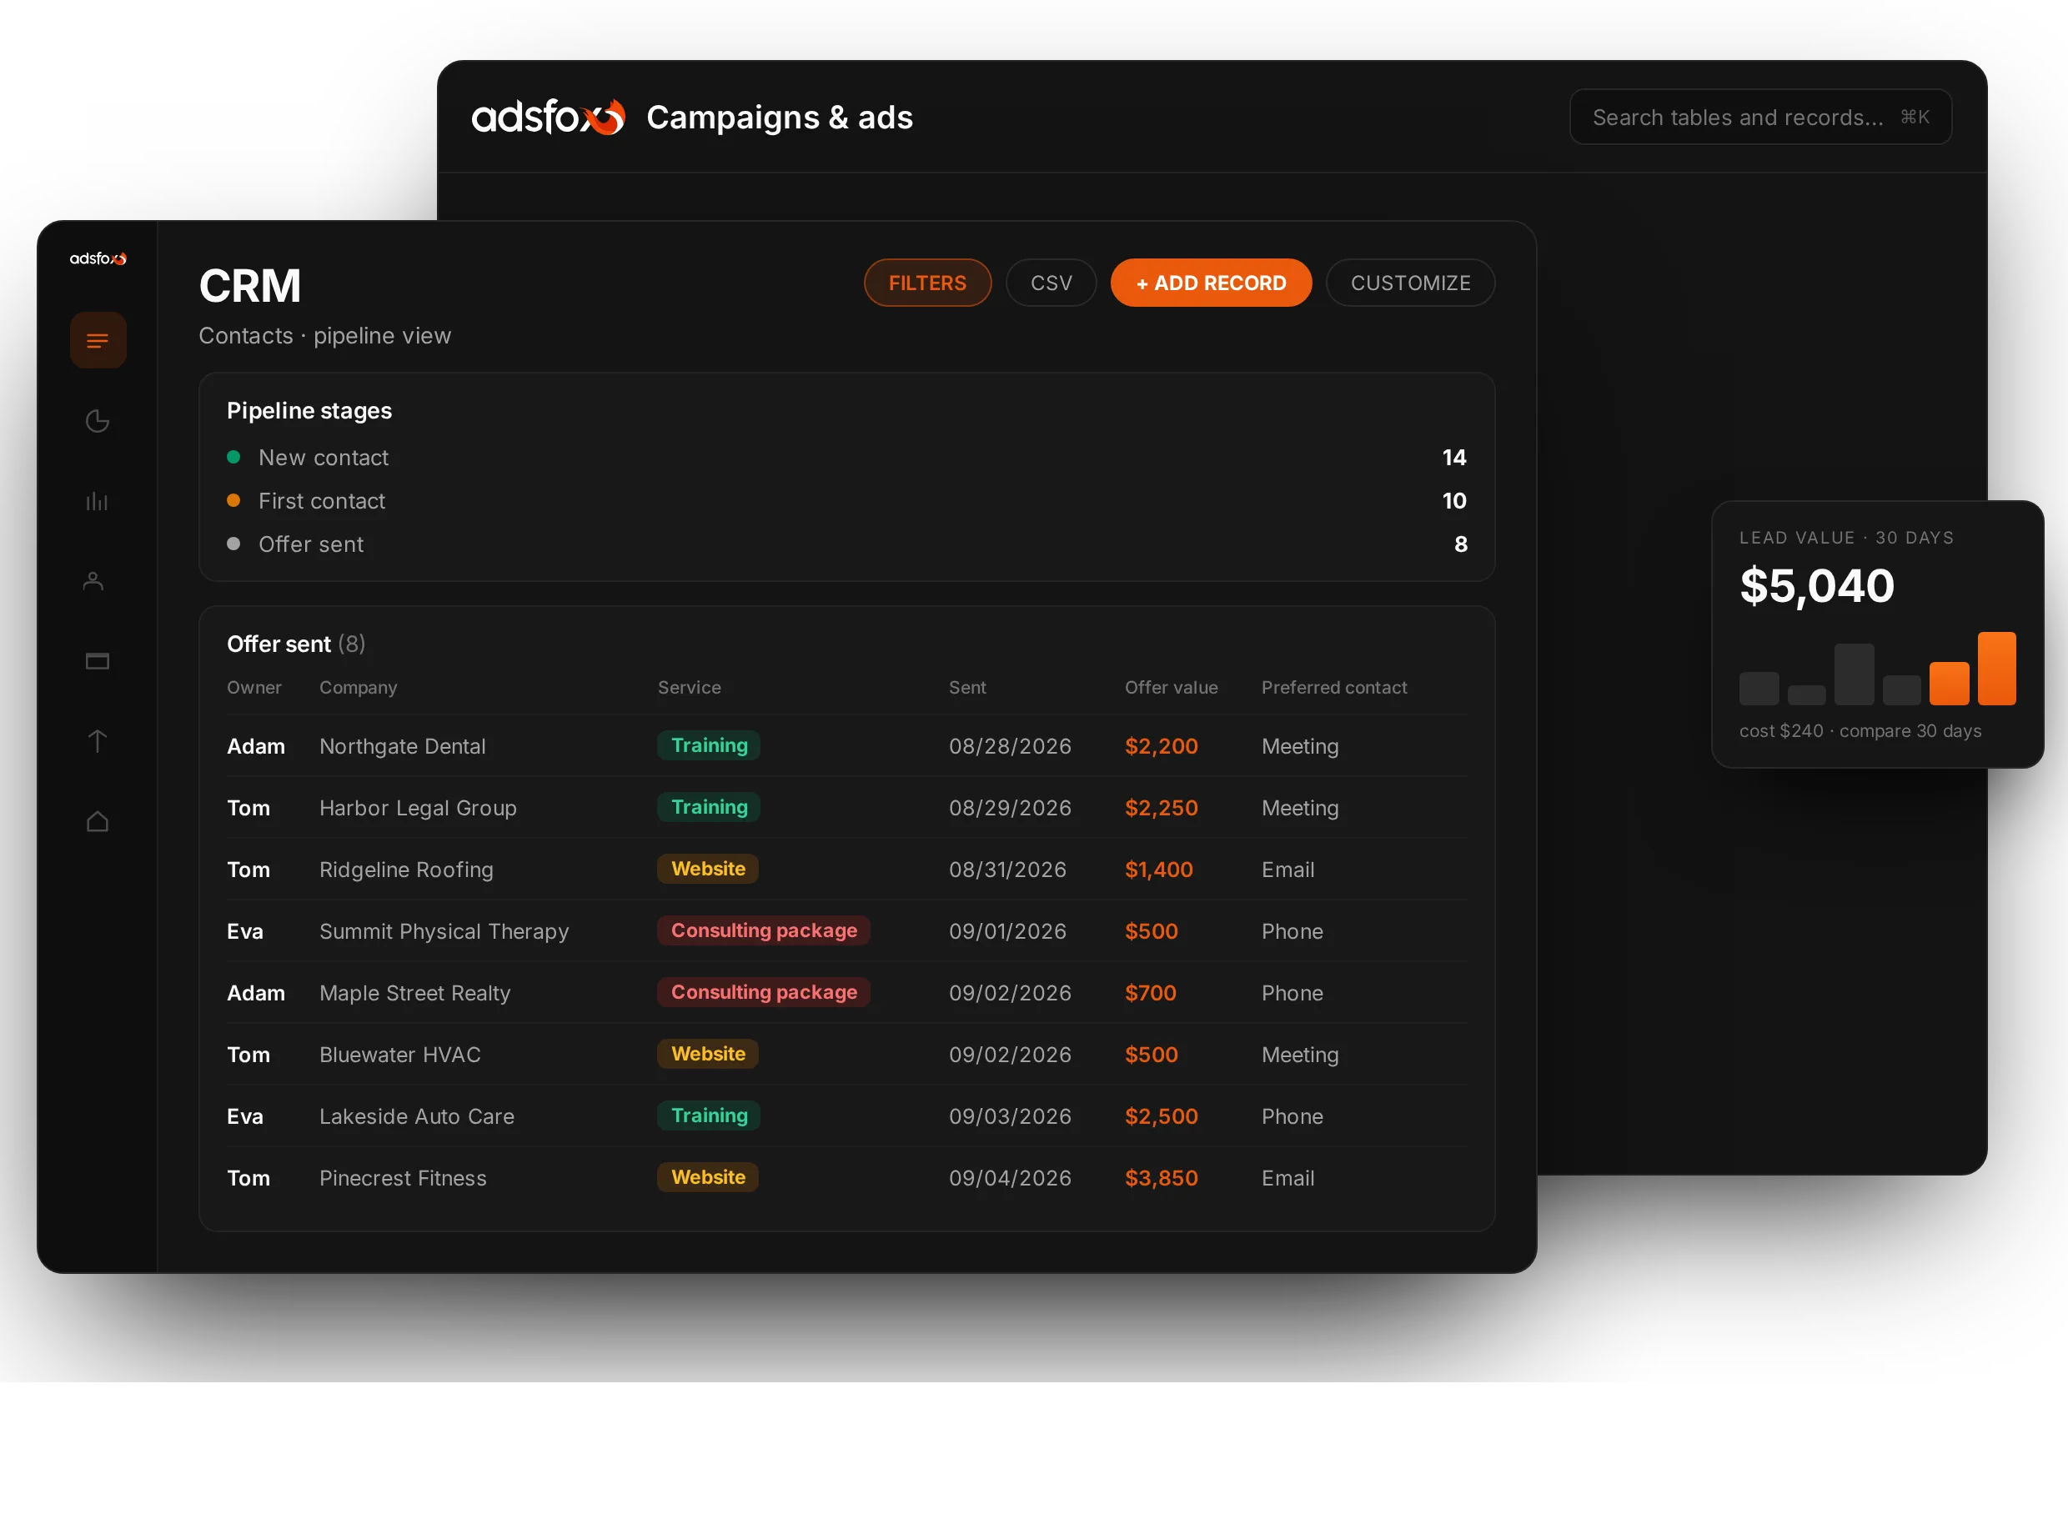2068x1534 pixels.
Task: Focus the Search tables and records field
Action: tap(1759, 117)
